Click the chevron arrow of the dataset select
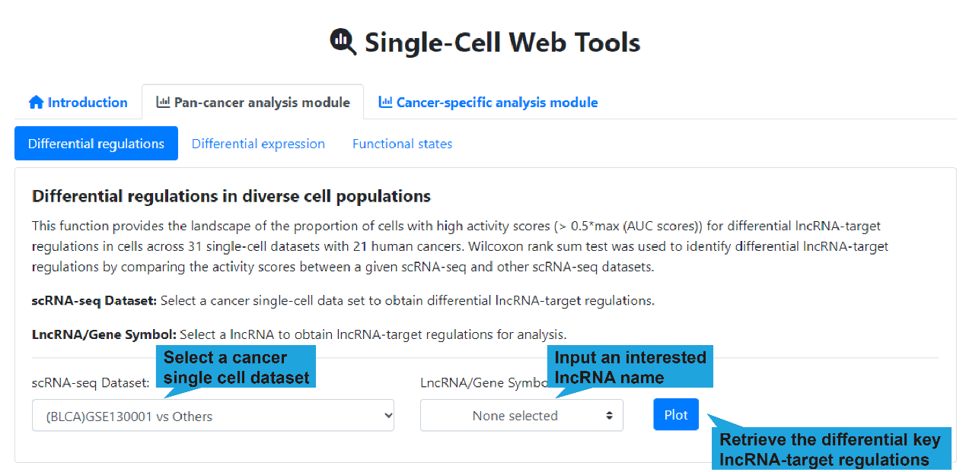 pos(387,416)
